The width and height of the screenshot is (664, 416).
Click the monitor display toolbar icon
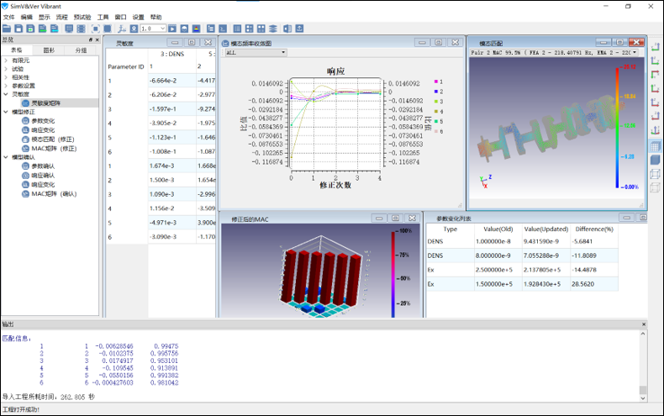(69, 29)
